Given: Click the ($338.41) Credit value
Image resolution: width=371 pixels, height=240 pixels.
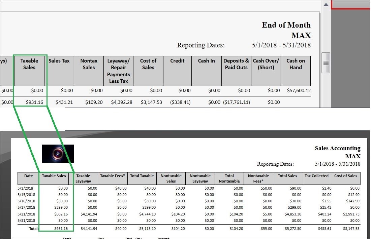Looking at the screenshot, I should [180, 102].
